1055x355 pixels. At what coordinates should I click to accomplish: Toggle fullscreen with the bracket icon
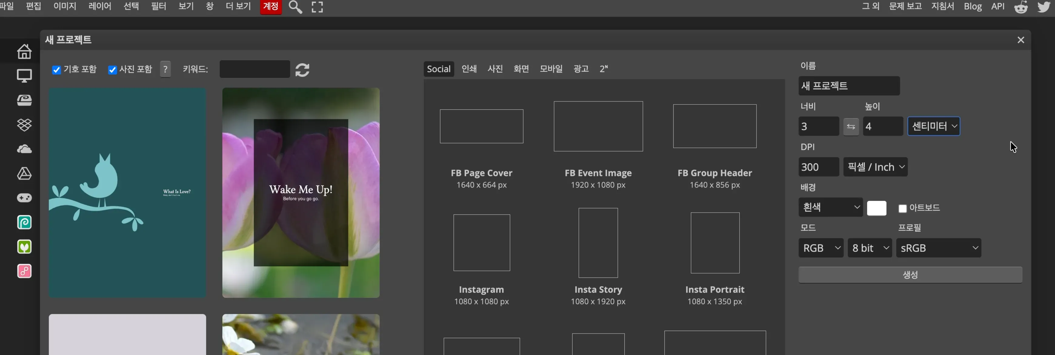click(318, 7)
